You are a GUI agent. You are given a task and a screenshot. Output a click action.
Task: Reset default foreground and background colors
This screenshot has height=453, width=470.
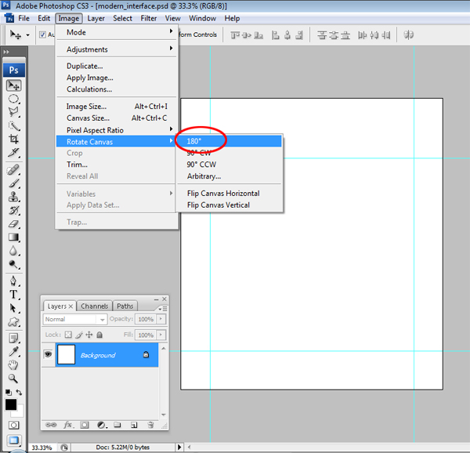coord(9,393)
